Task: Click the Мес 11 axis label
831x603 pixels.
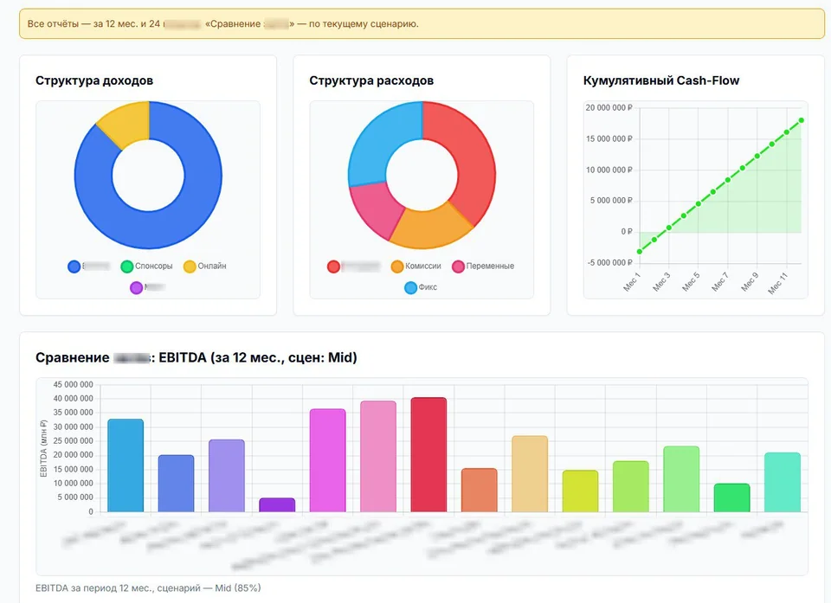Action: point(777,284)
